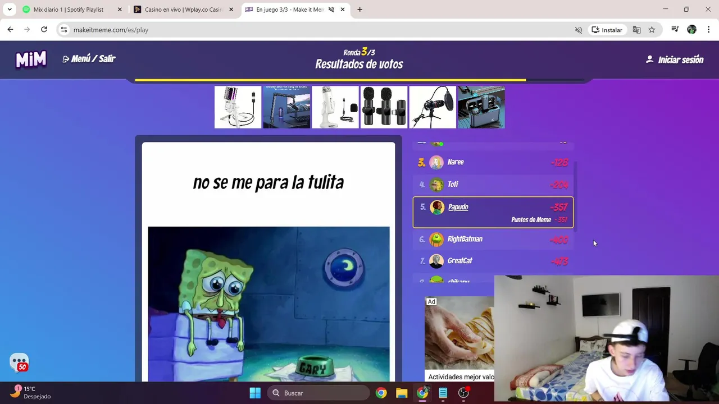Viewport: 719px width, 404px height.
Task: Click the Iniciar sesión user icon
Action: coord(650,59)
